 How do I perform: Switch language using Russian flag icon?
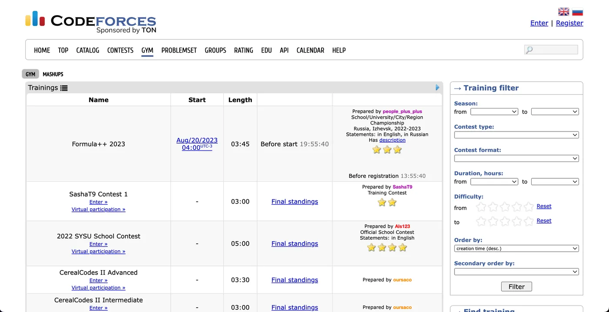pos(578,12)
